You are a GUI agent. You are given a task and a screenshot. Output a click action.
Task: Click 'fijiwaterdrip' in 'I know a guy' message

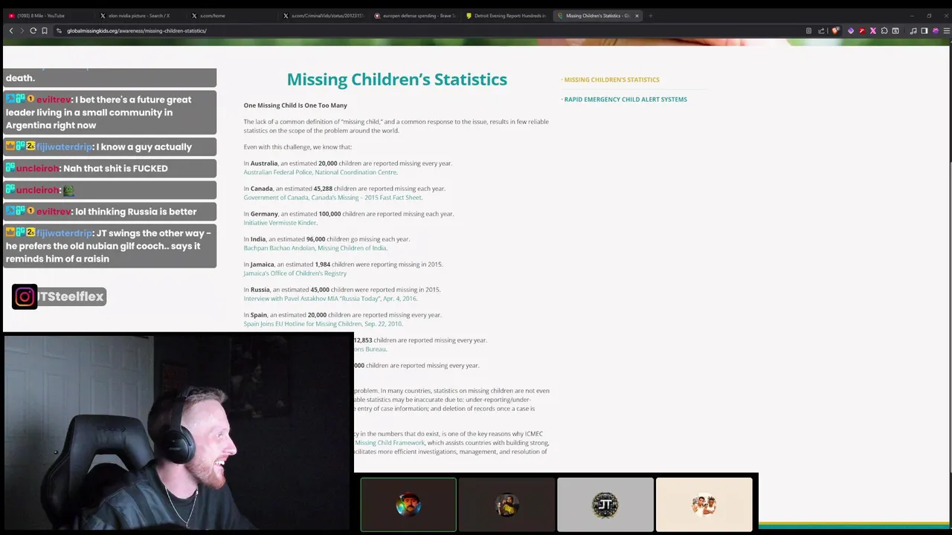click(x=64, y=147)
